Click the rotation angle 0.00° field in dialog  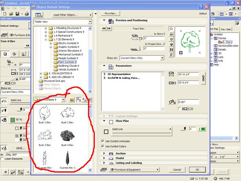coord(188,102)
